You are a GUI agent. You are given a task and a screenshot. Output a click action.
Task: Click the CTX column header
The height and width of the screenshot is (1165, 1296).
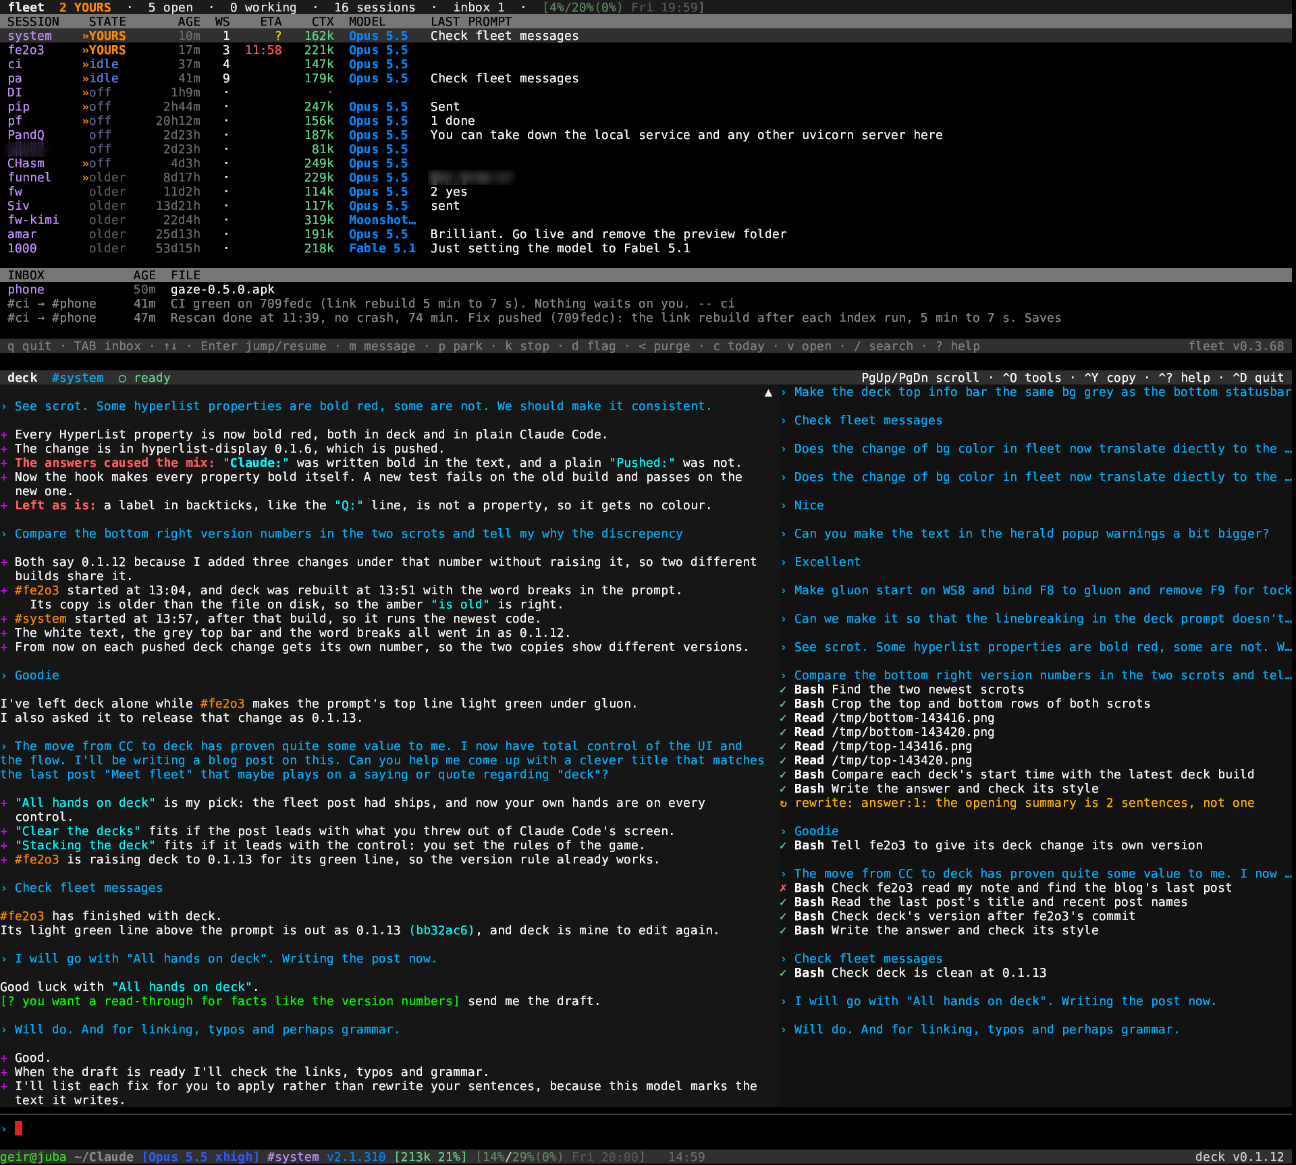click(x=323, y=22)
